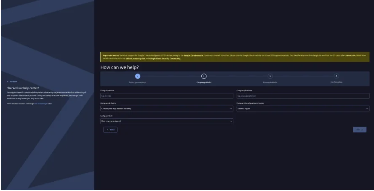Select the 'Confirmation' step label
The image size is (374, 191).
click(x=337, y=82)
